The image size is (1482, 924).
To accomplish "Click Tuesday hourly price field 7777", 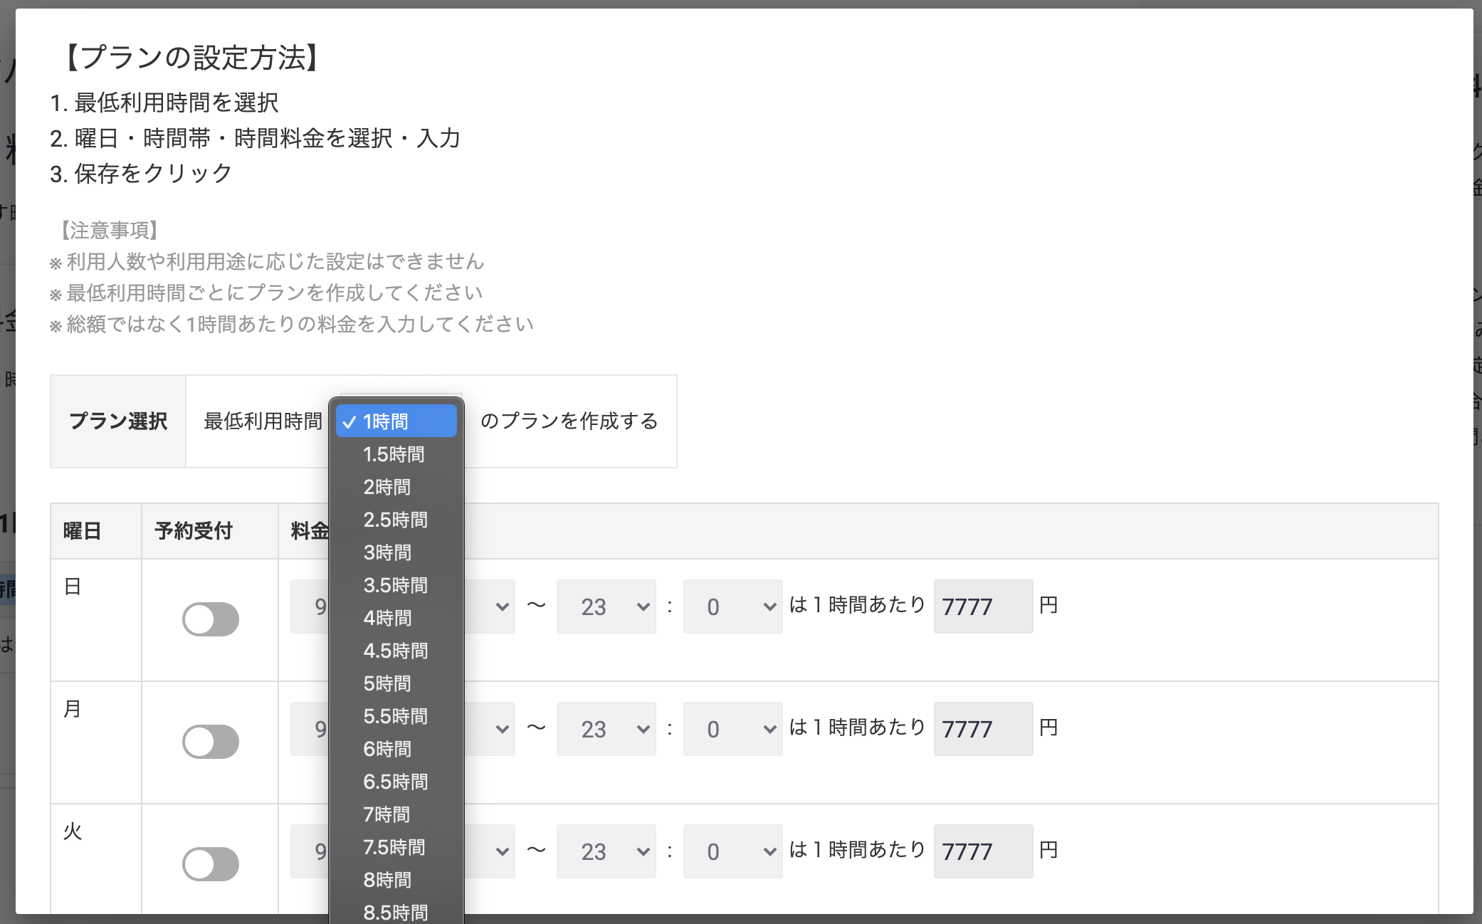I will coord(982,851).
